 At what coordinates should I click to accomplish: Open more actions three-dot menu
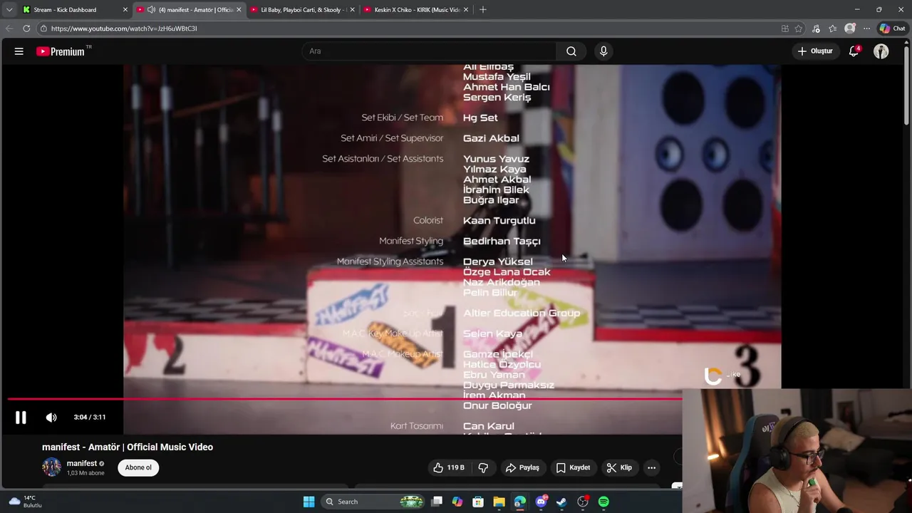click(x=651, y=468)
